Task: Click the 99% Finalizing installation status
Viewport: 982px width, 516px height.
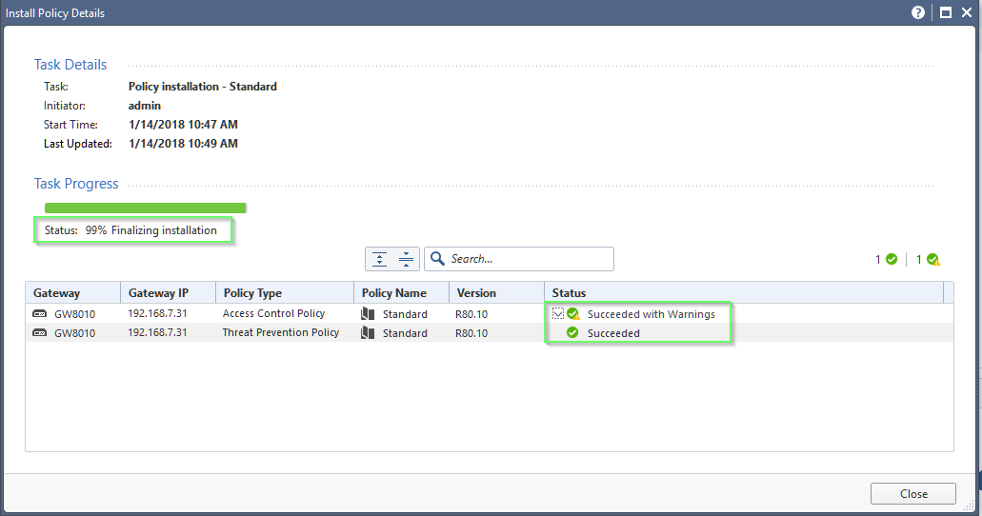Action: pos(150,229)
